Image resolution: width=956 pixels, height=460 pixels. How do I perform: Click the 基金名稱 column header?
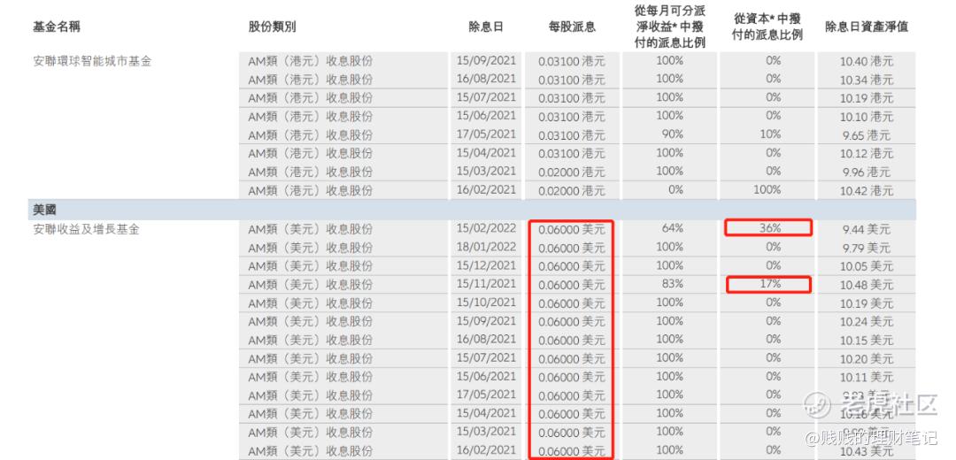tap(56, 27)
